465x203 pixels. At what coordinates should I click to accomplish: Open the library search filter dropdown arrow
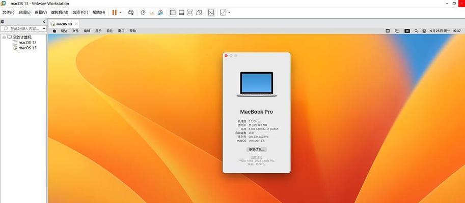click(44, 28)
